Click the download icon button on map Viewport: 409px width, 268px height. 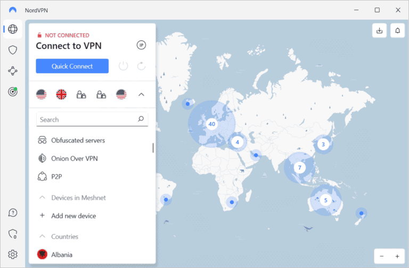pyautogui.click(x=380, y=31)
